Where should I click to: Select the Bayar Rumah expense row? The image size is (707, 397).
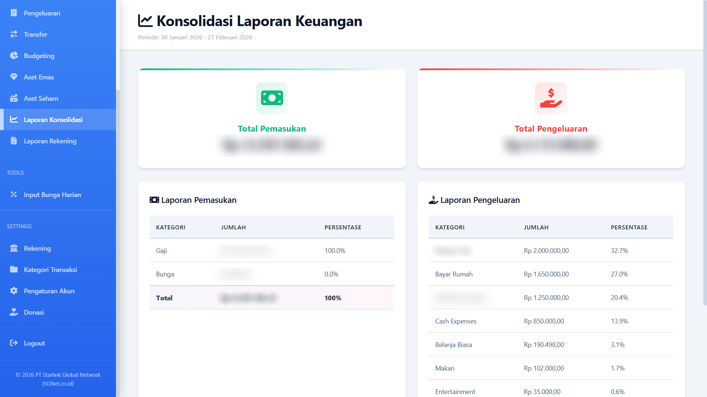pos(551,274)
